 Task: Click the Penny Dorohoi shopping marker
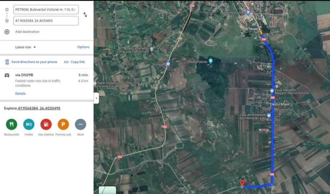248,13
